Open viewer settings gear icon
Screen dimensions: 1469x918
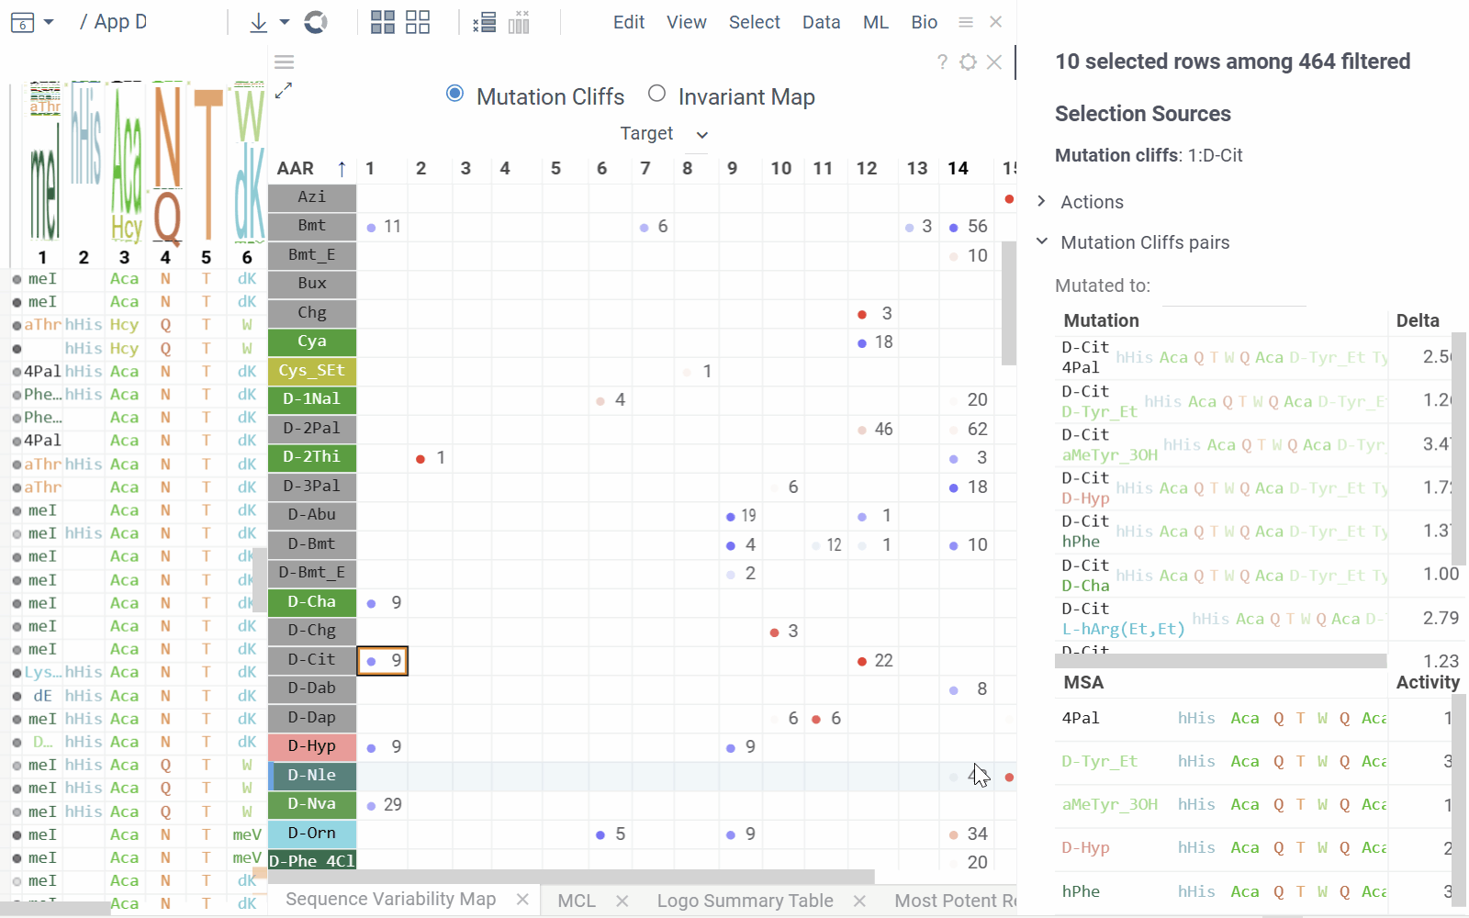[x=968, y=62]
